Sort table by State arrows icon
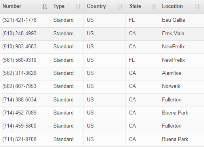The image size is (204, 147). tap(153, 6)
